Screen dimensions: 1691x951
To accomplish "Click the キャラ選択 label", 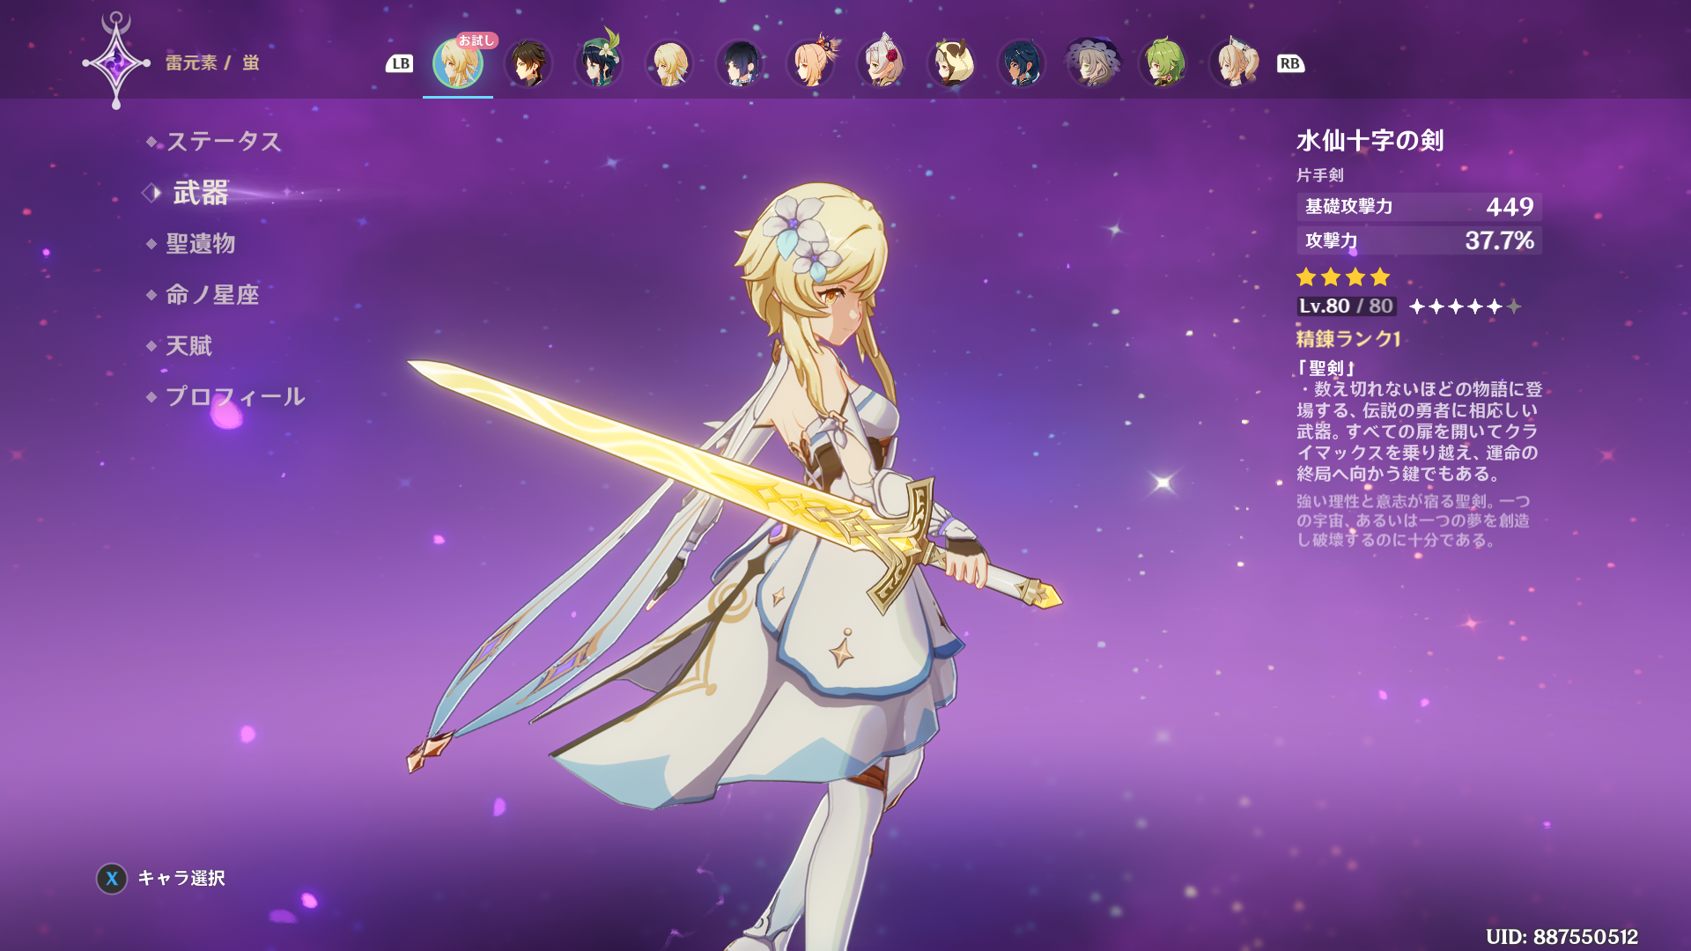I will pyautogui.click(x=181, y=878).
